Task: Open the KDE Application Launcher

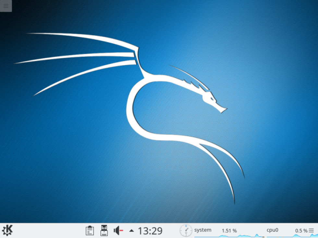Action: 6,230
